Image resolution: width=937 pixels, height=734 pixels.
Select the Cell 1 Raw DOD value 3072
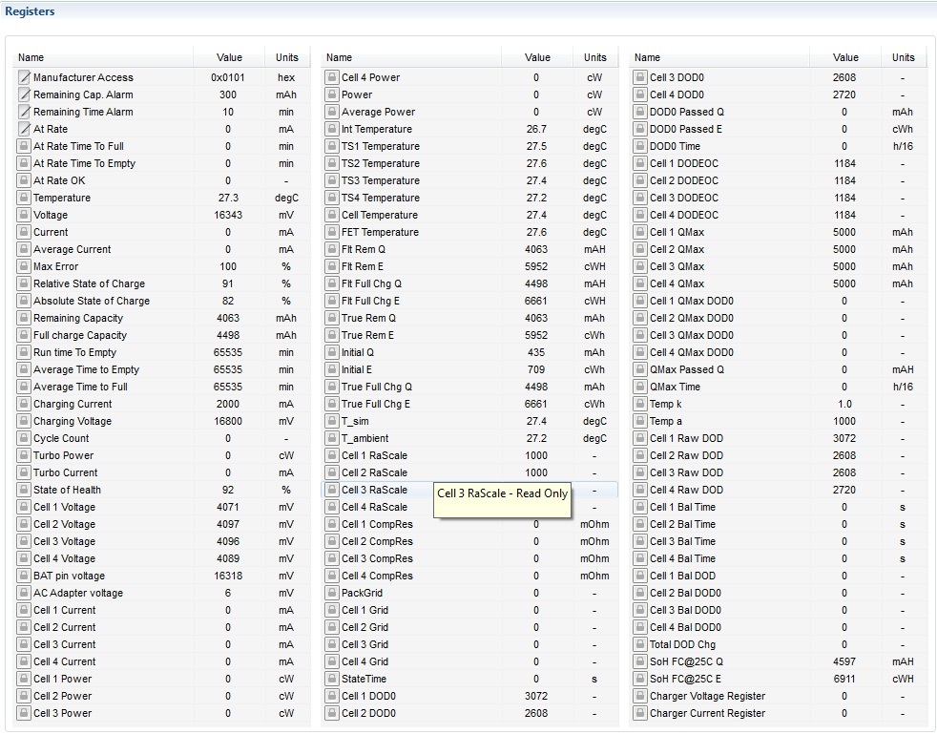tap(844, 439)
